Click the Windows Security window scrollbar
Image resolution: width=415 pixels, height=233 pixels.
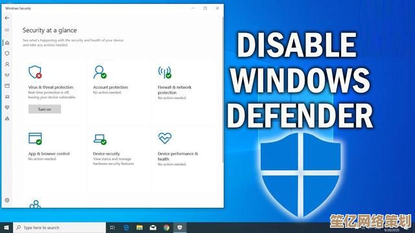[223, 90]
